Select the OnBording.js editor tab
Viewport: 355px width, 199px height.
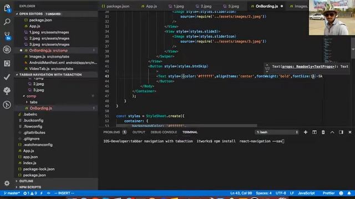267,6
